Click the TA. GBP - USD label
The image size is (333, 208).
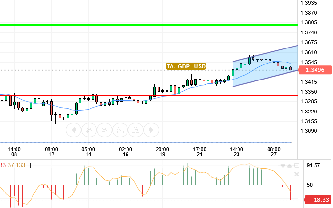pos(186,66)
